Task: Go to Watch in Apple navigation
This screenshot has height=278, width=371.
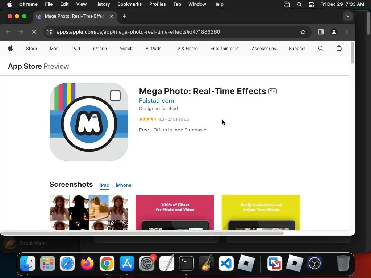Action: 126,49
